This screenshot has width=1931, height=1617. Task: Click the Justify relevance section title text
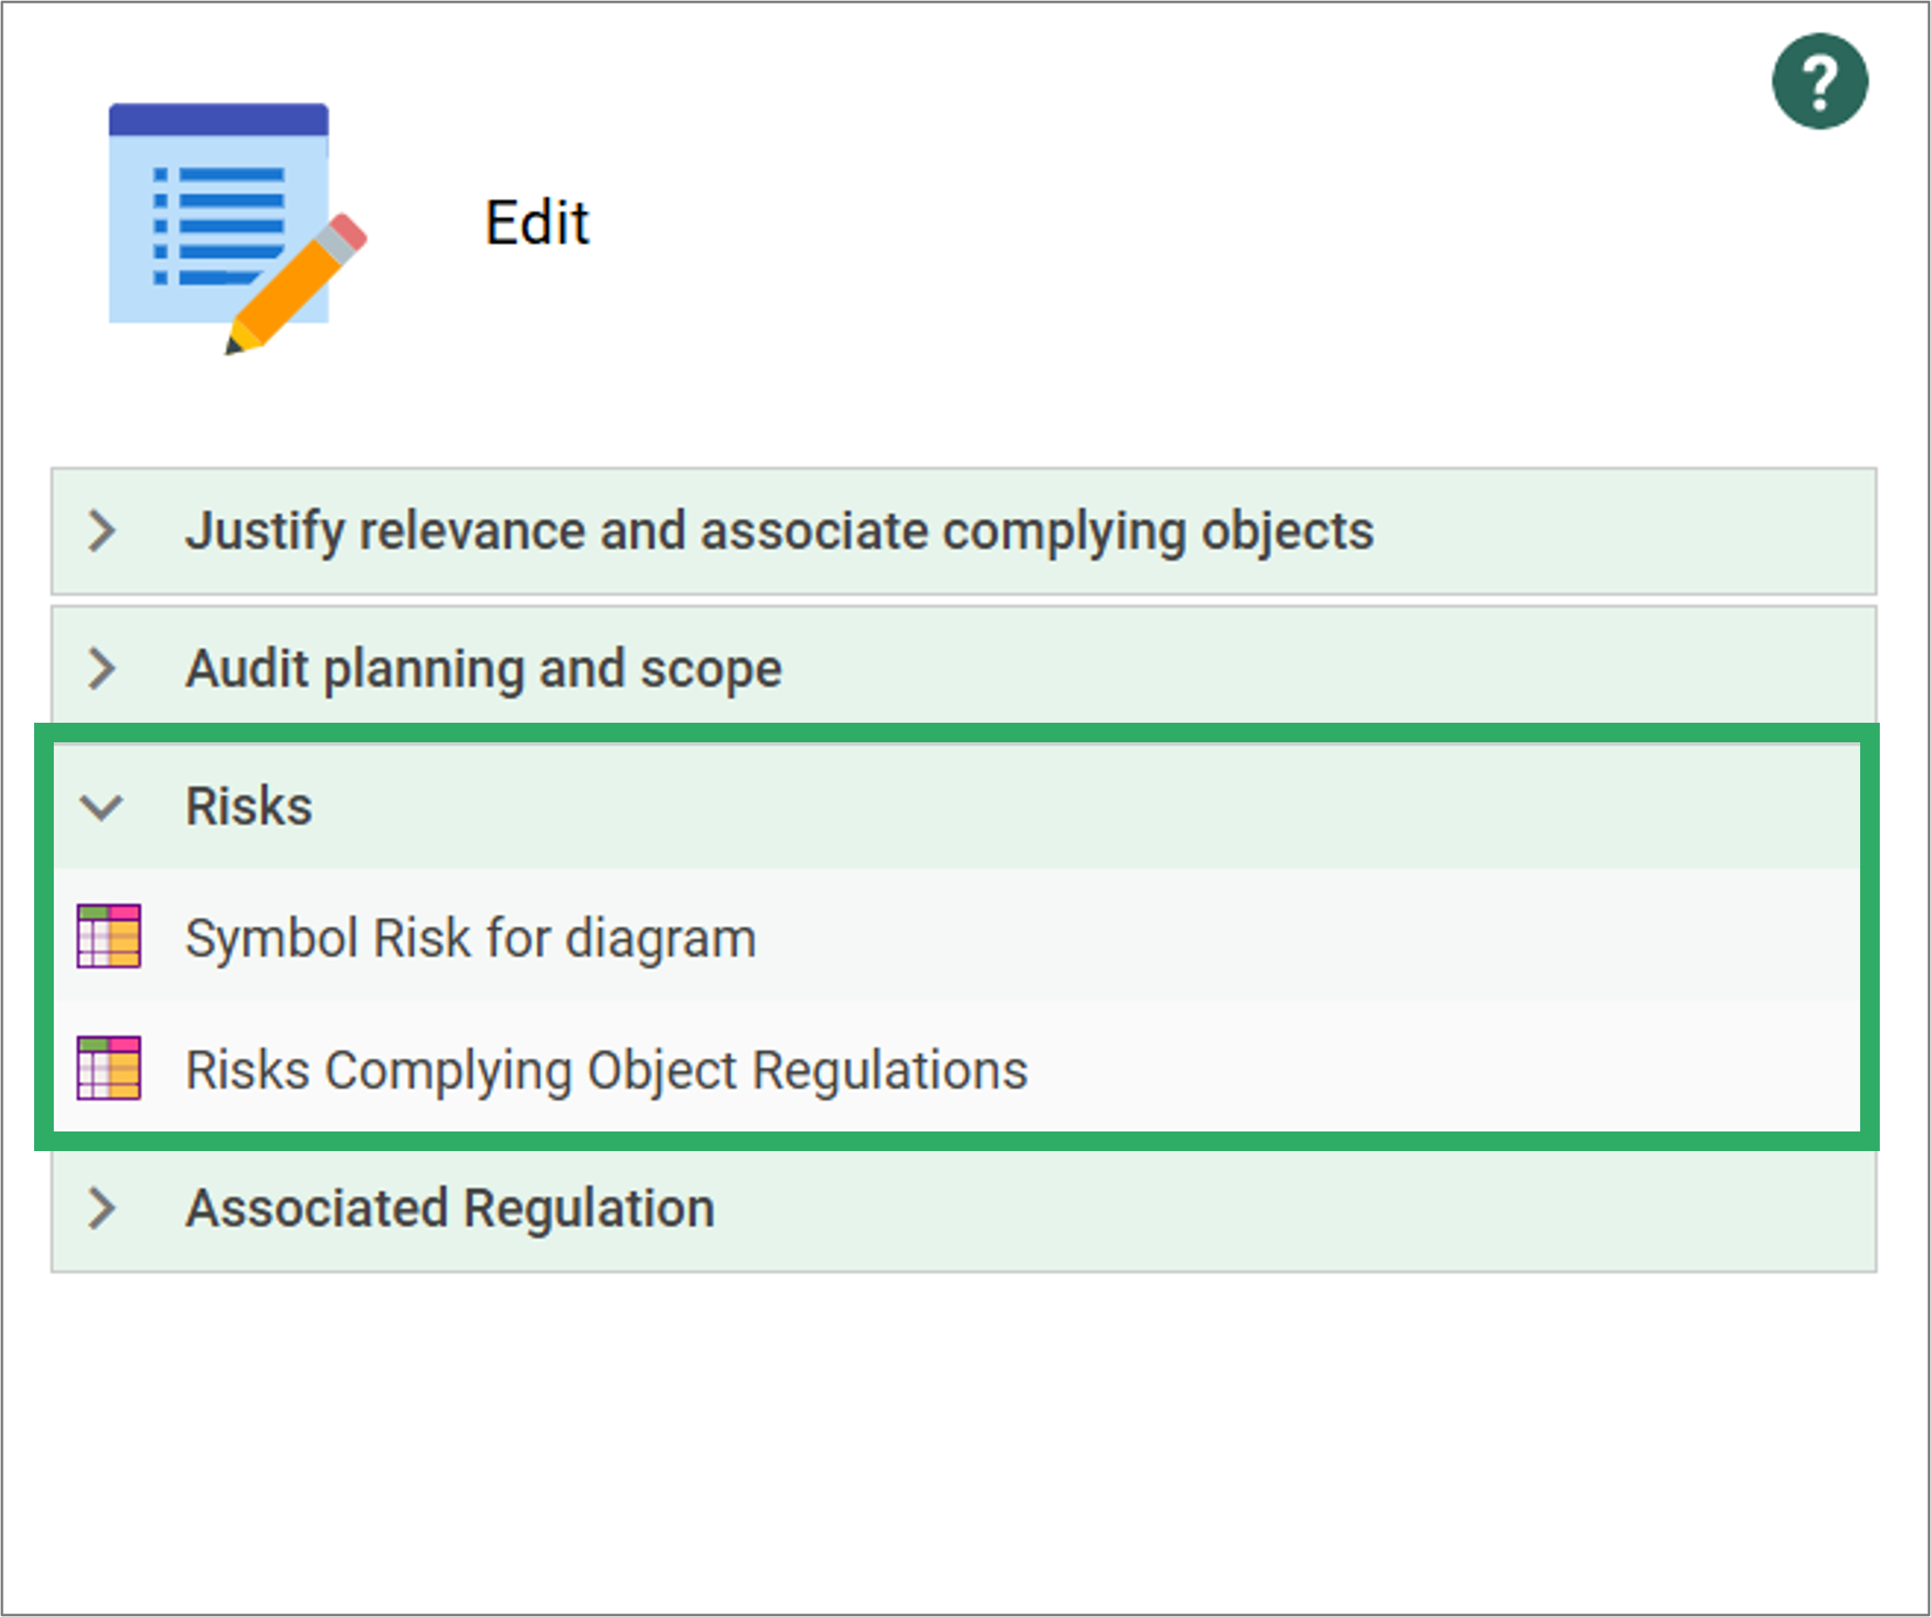(x=780, y=532)
